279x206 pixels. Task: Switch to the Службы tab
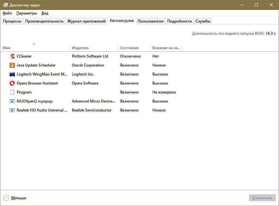[203, 21]
